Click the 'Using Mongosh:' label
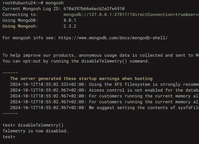Viewport: 199px width, 144px height. point(20,26)
